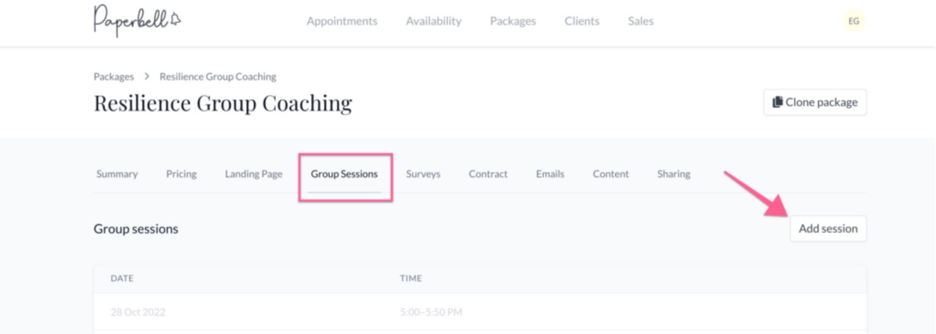Click the Resilience Group Coaching breadcrumb
This screenshot has height=334, width=936.
pyautogui.click(x=218, y=77)
